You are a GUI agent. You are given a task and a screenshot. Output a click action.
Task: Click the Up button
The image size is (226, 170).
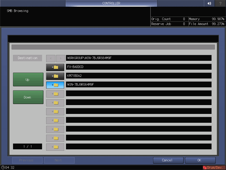tap(28, 79)
